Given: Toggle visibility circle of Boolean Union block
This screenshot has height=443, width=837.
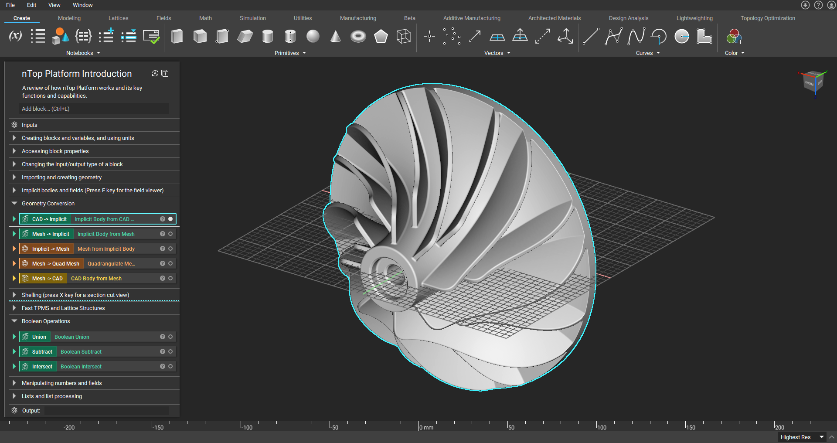Looking at the screenshot, I should point(170,337).
